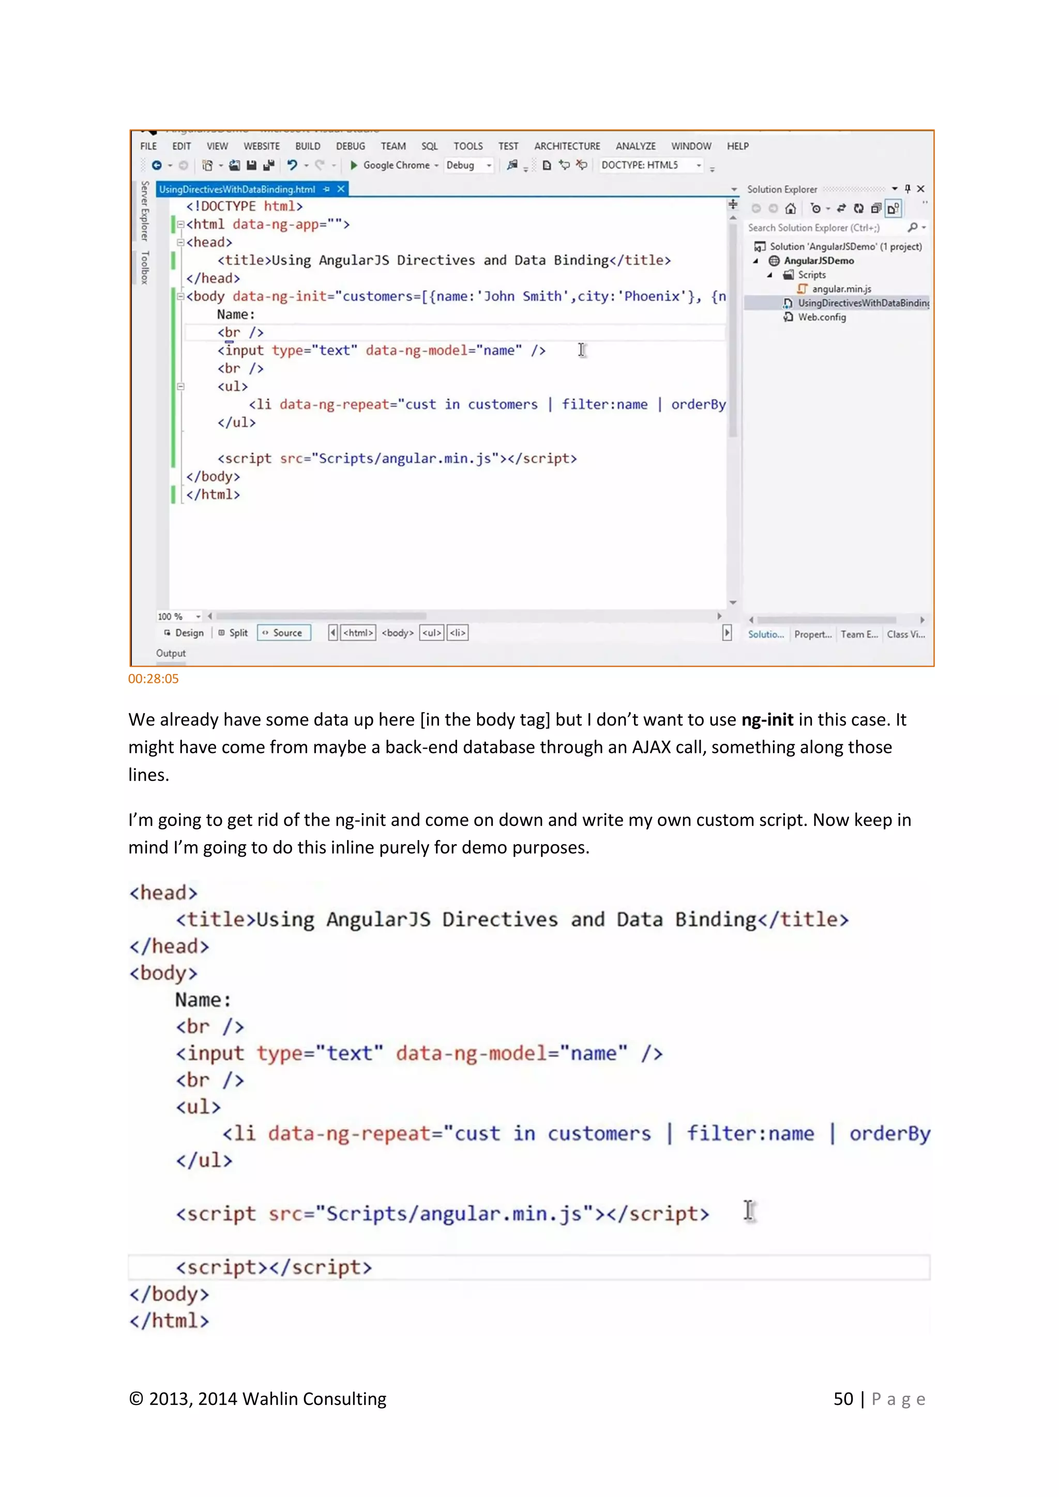Click the Solution Explorer Home icon
Screen dimensions: 1059x1497
click(x=790, y=209)
